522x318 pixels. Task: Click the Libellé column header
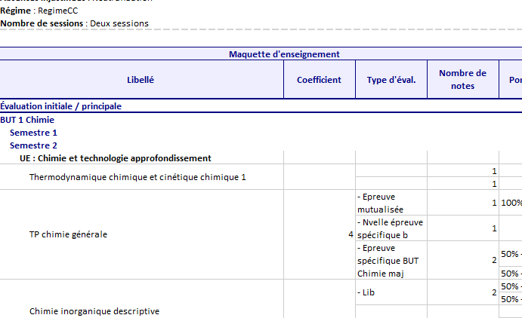141,80
